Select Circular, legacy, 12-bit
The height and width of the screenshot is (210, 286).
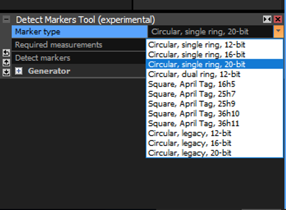coord(189,133)
